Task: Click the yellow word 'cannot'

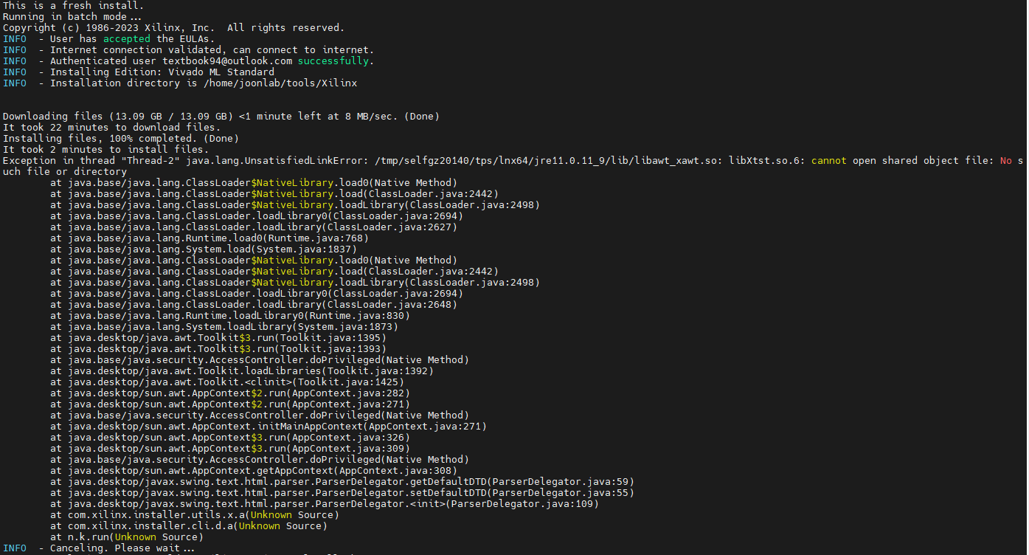Action: click(x=829, y=161)
